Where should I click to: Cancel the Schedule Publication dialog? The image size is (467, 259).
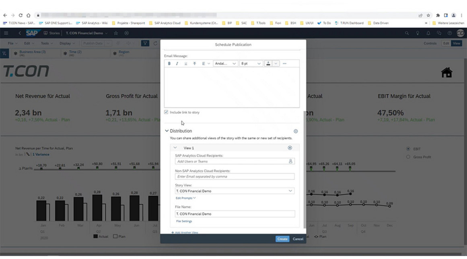click(x=298, y=239)
